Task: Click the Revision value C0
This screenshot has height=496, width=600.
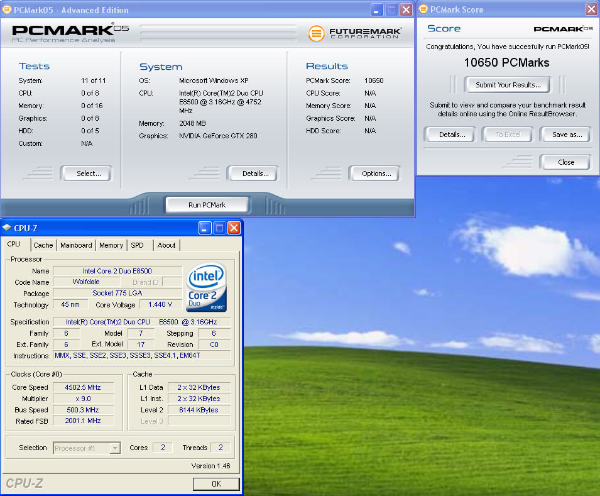Action: tap(214, 344)
